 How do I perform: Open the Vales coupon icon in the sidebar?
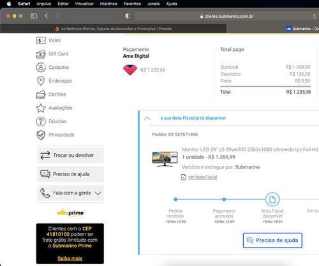[x=41, y=40]
